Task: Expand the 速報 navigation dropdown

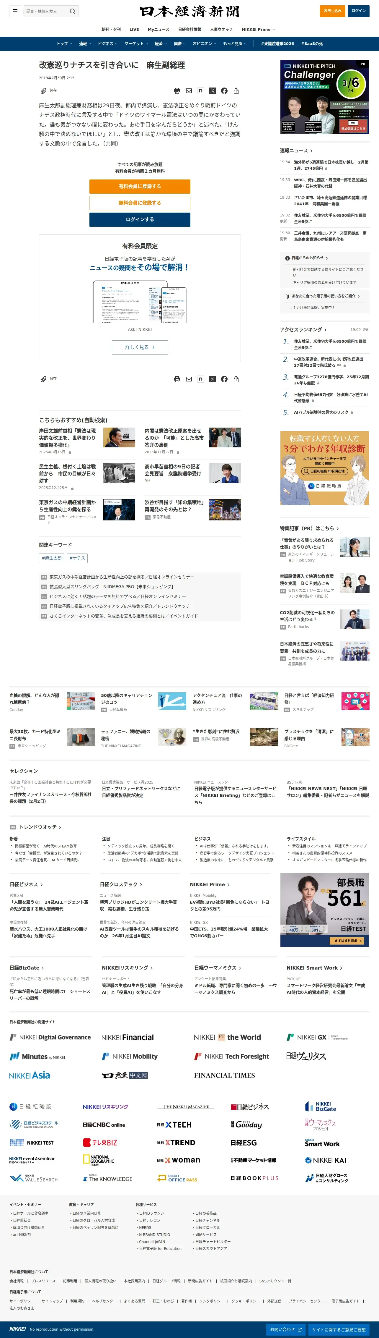Action: click(84, 44)
